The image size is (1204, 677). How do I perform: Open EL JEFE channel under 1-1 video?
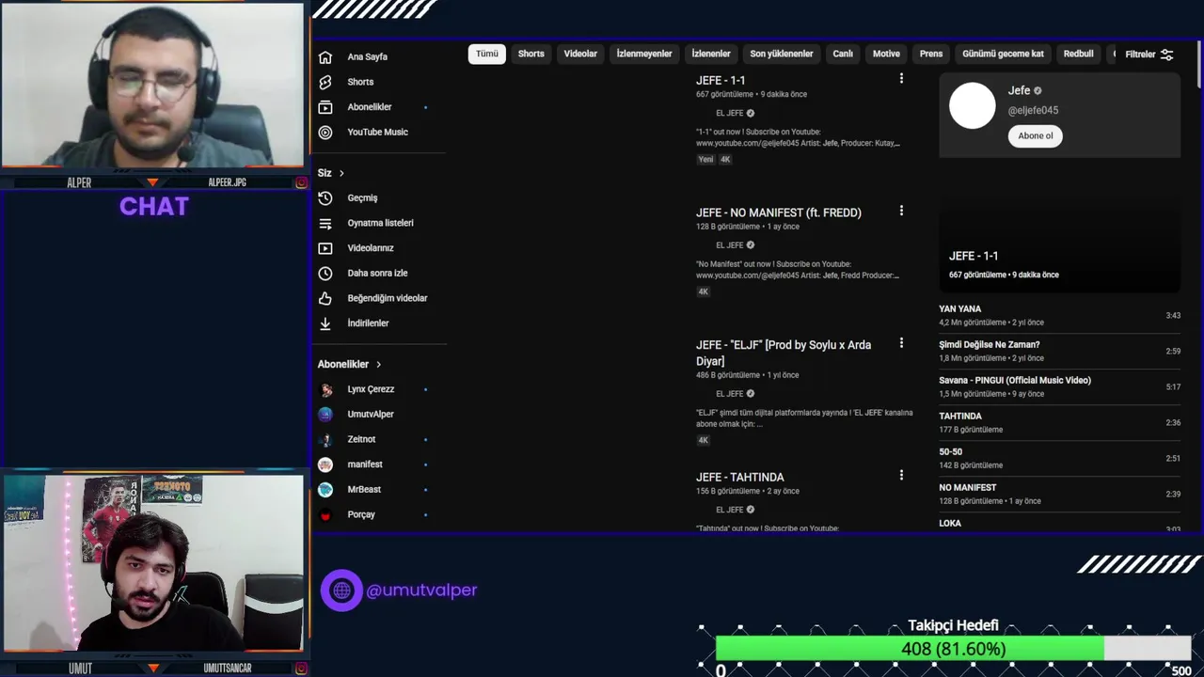[x=729, y=113]
